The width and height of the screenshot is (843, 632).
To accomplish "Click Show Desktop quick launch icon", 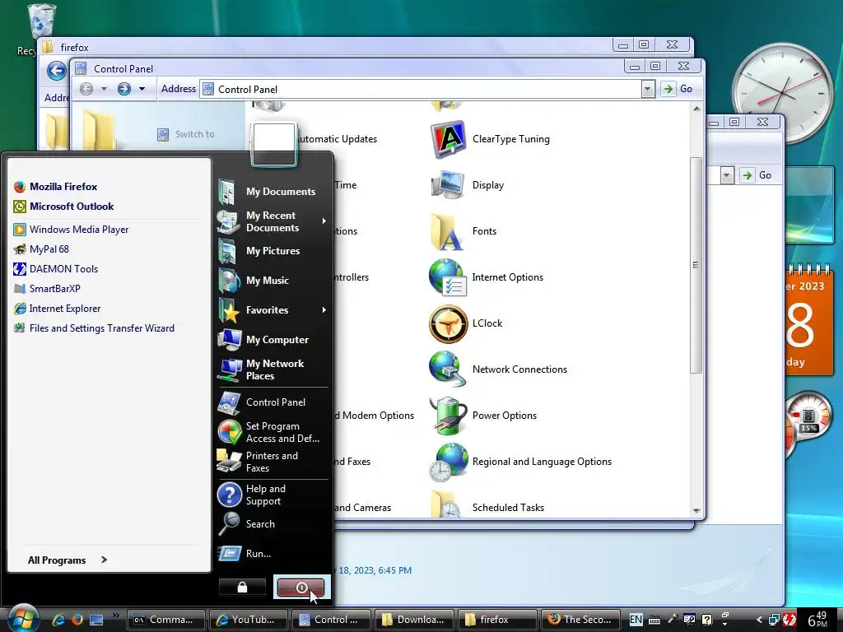I will 96,620.
